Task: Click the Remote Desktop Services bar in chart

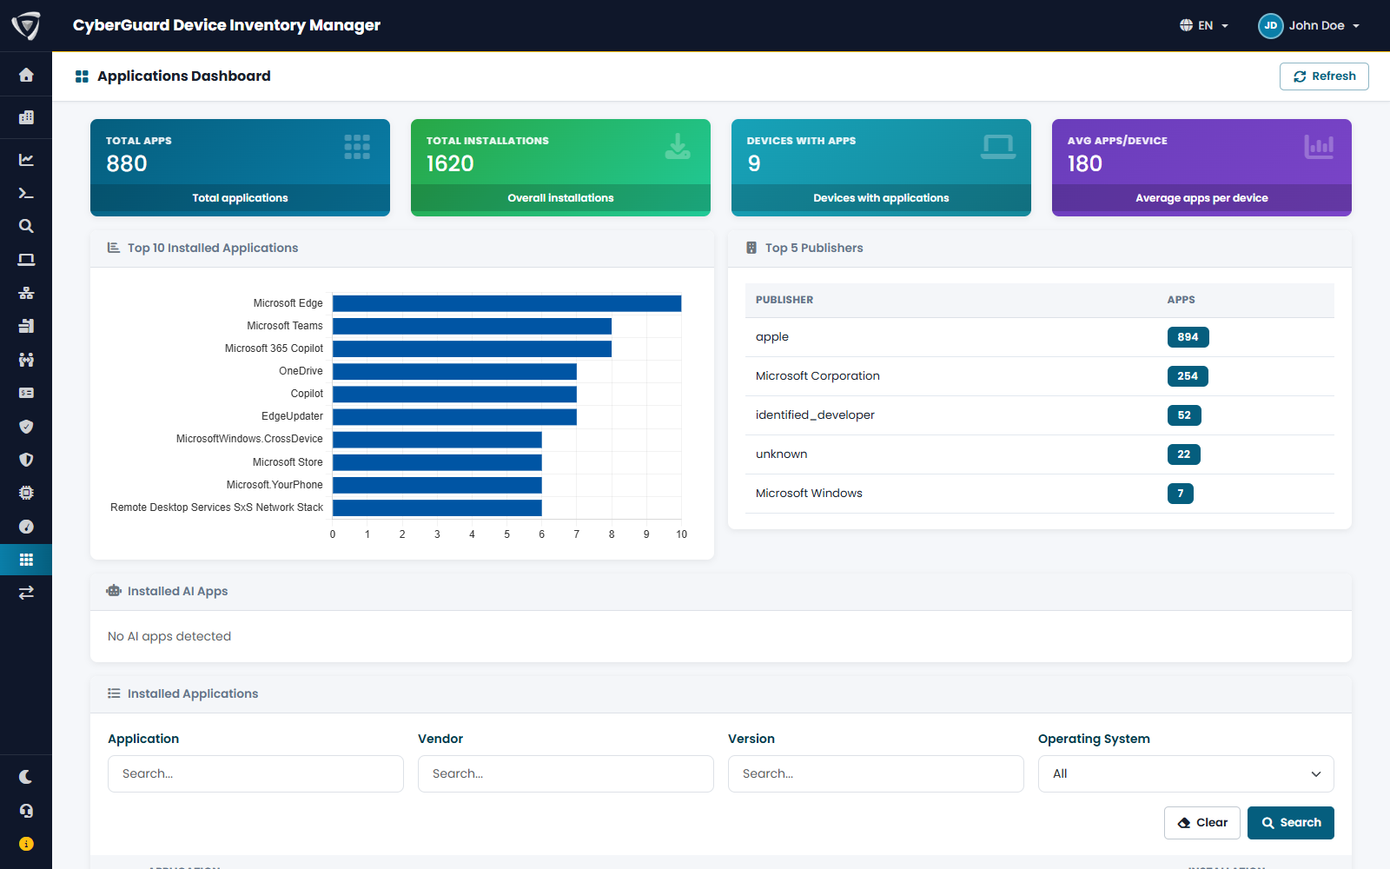Action: (x=437, y=507)
